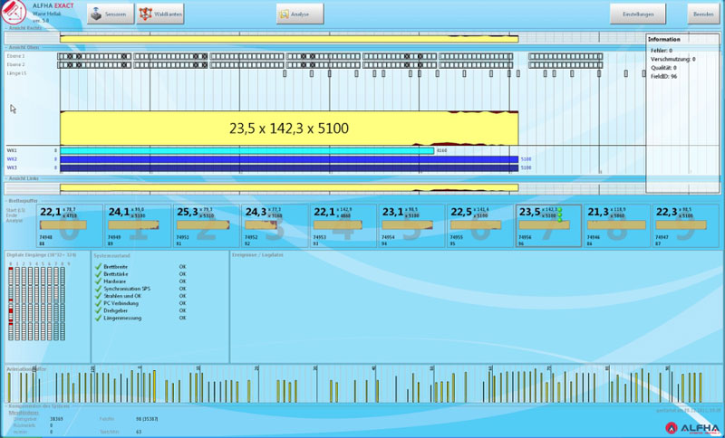
Task: Open the Sensoren panel
Action: point(109,14)
